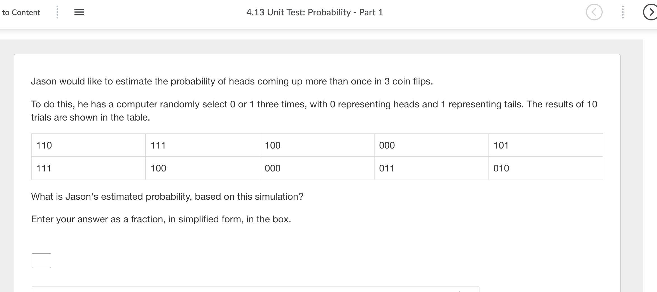The height and width of the screenshot is (292, 657).
Task: Click the "What is Jason's estimated probability" question
Action: pos(167,197)
